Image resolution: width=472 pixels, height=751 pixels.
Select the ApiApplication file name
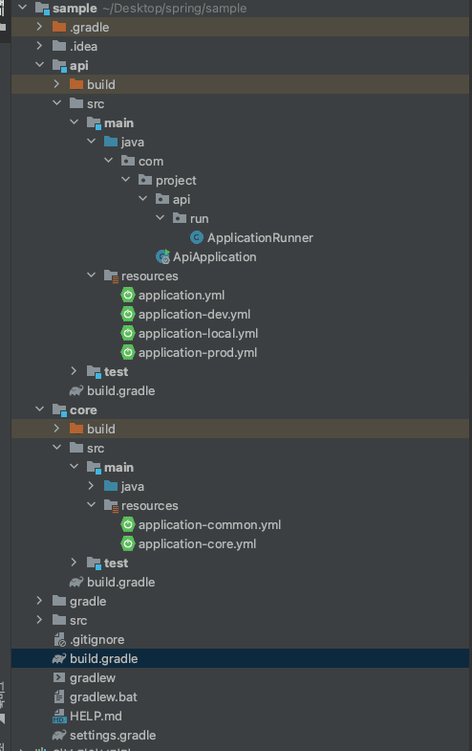215,256
